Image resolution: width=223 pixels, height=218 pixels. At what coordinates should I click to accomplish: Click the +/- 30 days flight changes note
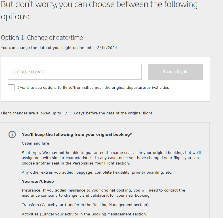pyautogui.click(x=77, y=113)
